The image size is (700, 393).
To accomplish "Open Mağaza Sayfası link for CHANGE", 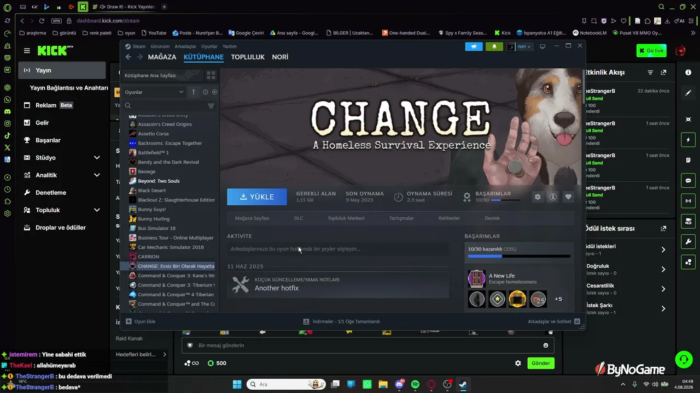I will [x=252, y=218].
